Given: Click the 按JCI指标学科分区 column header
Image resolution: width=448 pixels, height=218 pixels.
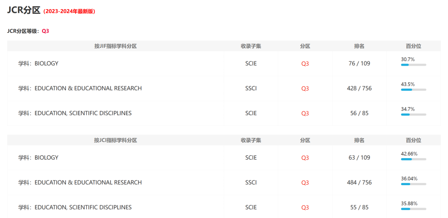Looking at the screenshot, I should 115,140.
